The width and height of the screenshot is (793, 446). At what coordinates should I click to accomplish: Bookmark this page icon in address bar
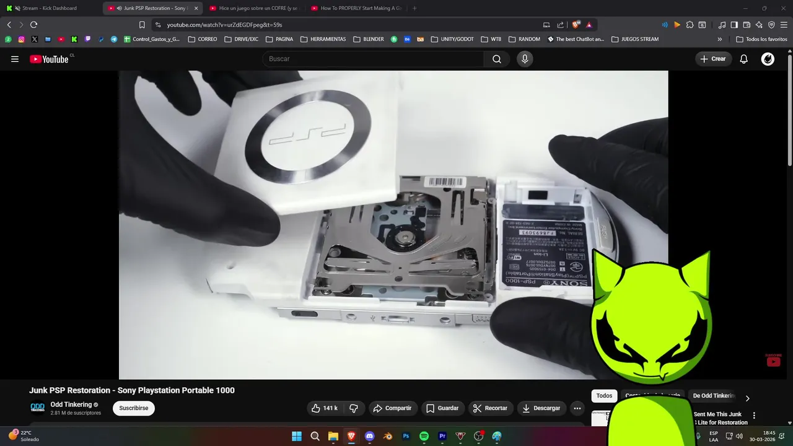click(x=142, y=25)
